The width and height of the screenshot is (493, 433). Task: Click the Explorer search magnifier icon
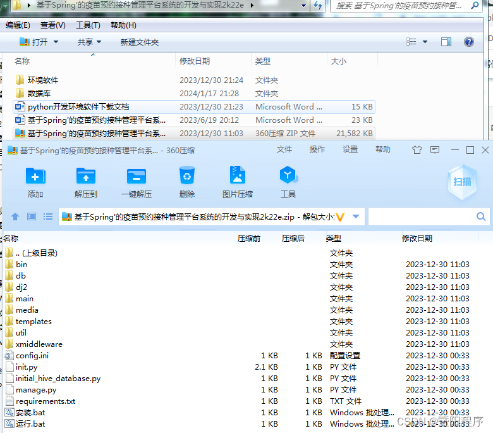475,5
